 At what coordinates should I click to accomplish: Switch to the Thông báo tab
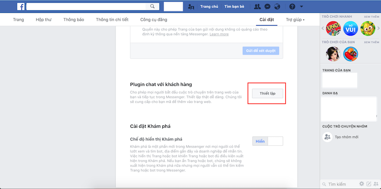pyautogui.click(x=74, y=19)
